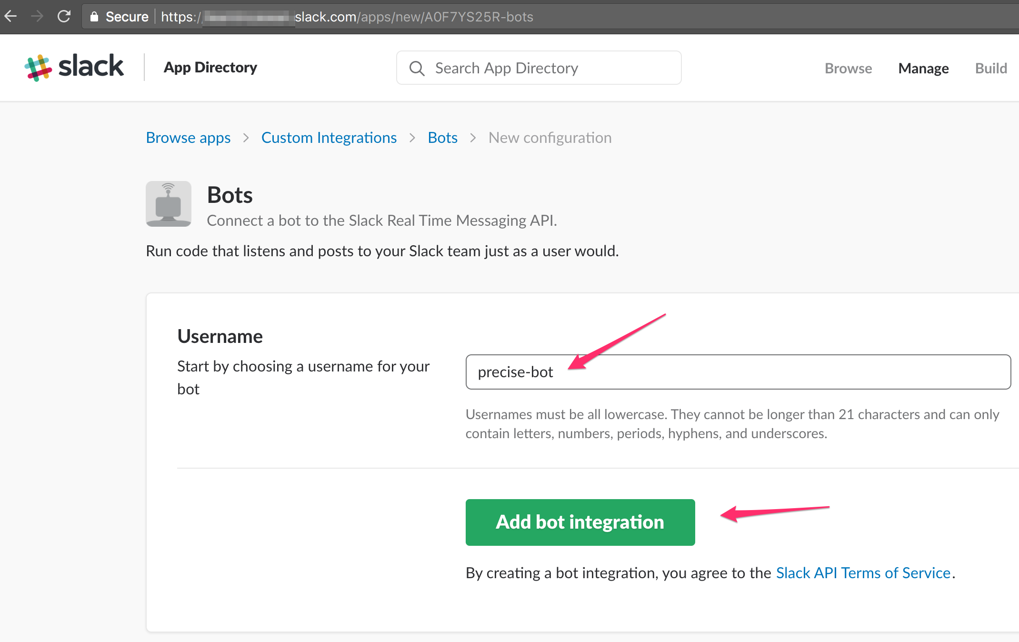Open Bots breadcrumb link
This screenshot has width=1019, height=642.
coord(442,138)
